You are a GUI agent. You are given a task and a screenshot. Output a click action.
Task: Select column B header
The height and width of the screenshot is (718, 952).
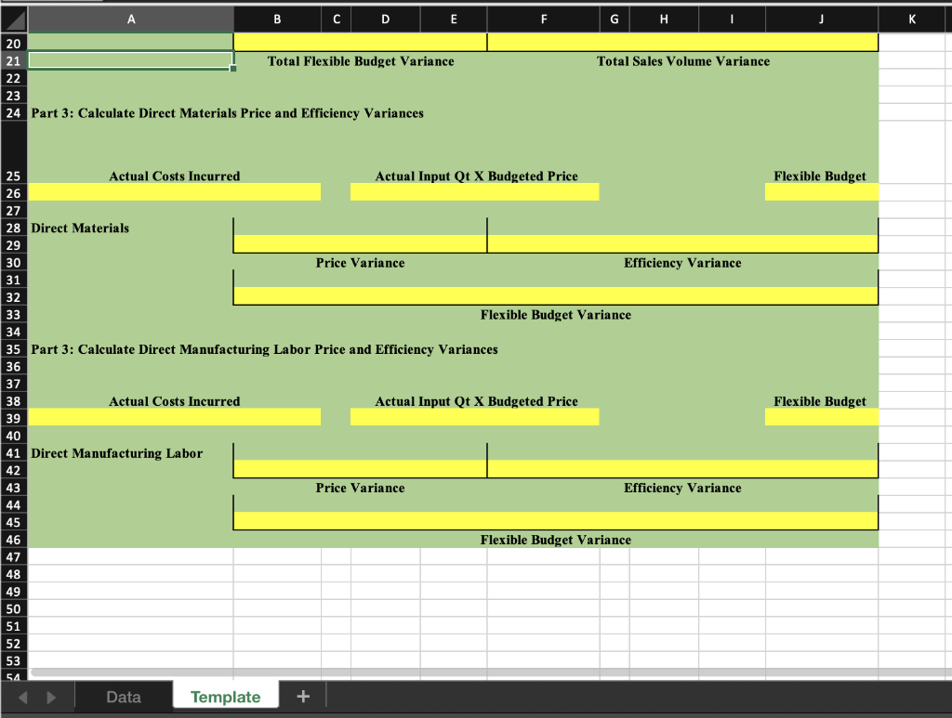coord(277,20)
